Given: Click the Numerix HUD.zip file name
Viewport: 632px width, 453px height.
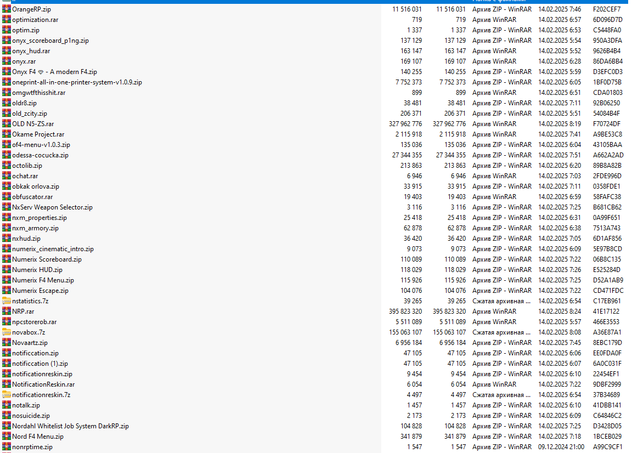Looking at the screenshot, I should point(37,270).
